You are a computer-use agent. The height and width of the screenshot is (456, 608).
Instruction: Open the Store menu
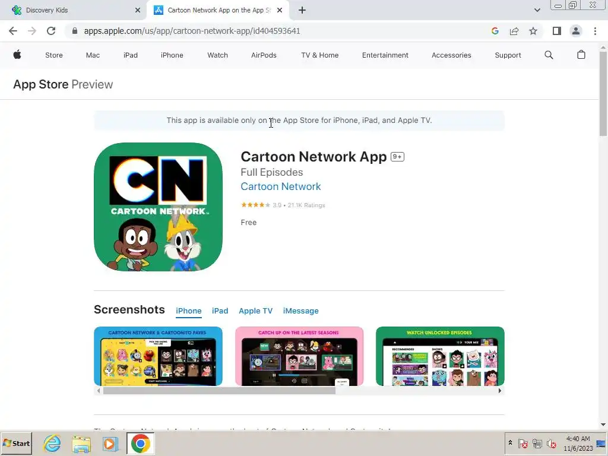(54, 55)
